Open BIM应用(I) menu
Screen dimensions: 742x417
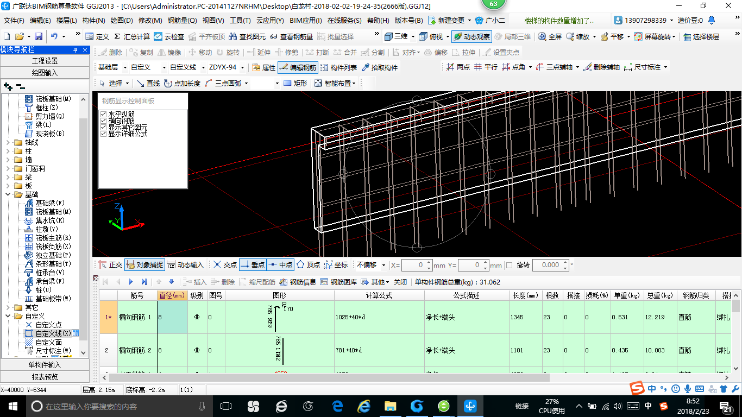(x=305, y=21)
